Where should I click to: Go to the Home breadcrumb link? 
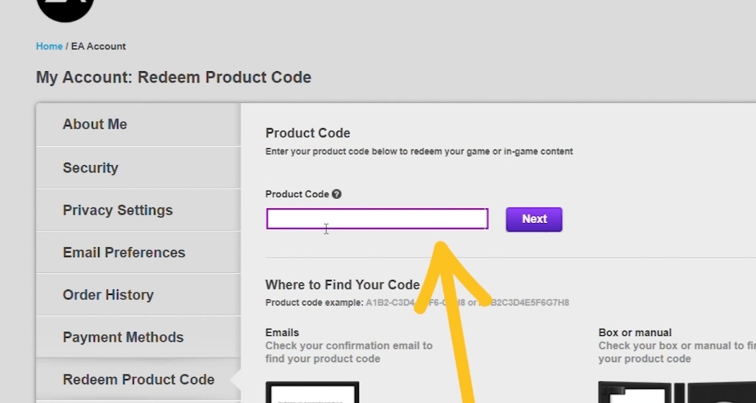tap(49, 47)
